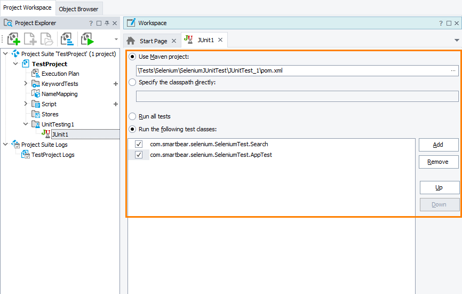Select the Use Maven project radio button

tap(132, 57)
